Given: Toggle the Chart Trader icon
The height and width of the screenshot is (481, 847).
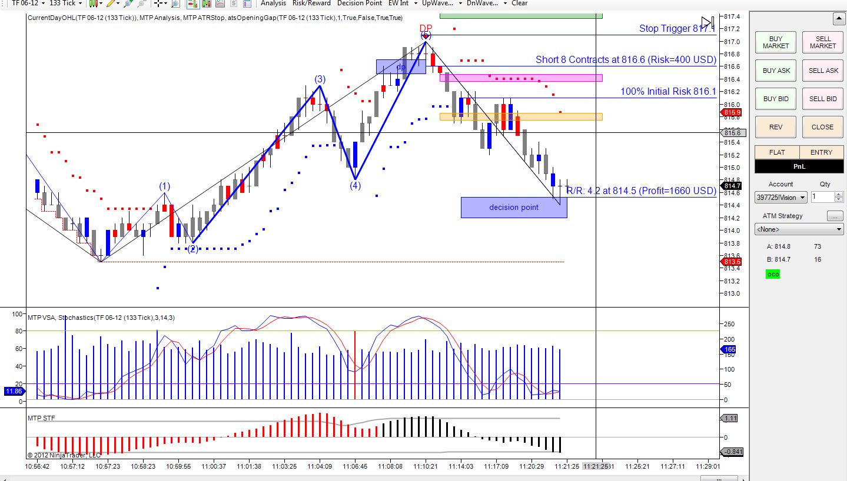Looking at the screenshot, I should pyautogui.click(x=192, y=3).
